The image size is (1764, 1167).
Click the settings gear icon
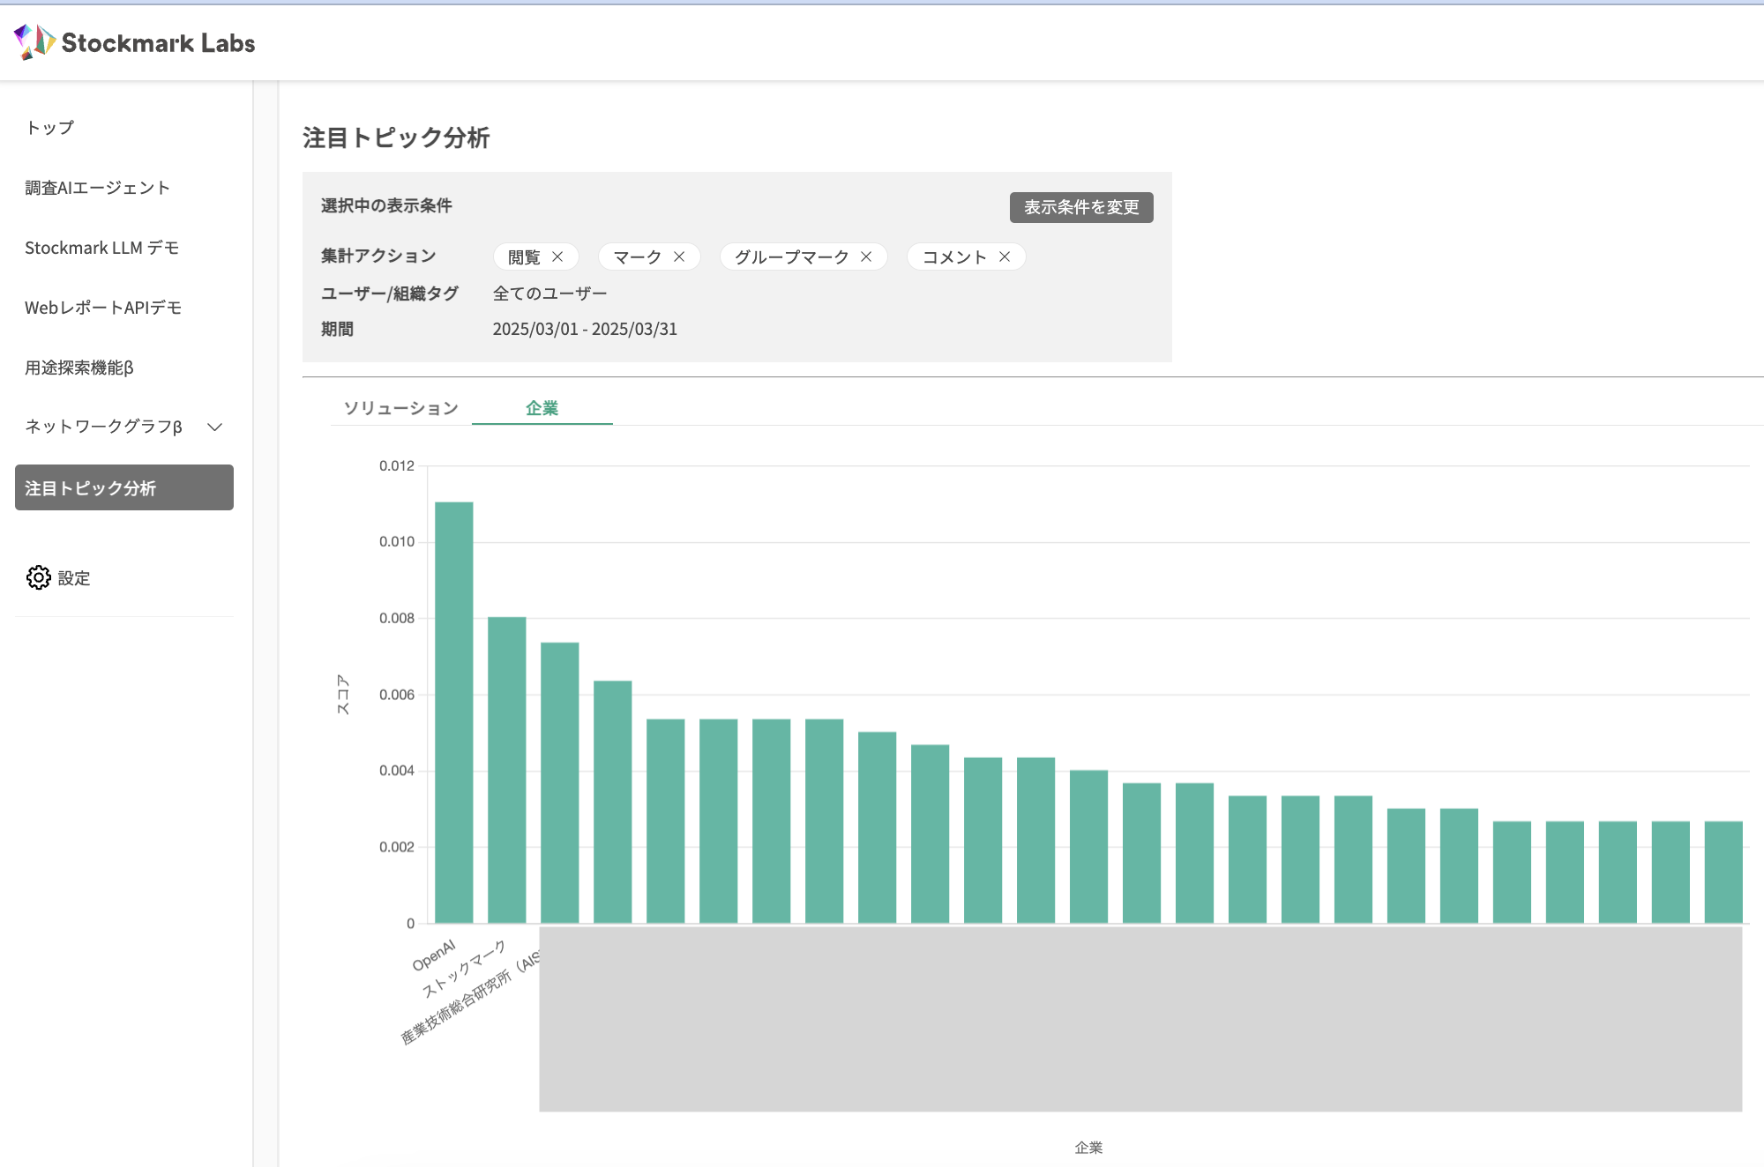coord(39,577)
